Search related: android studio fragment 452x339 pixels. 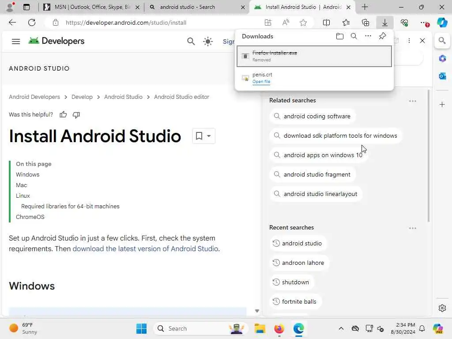pos(313,174)
